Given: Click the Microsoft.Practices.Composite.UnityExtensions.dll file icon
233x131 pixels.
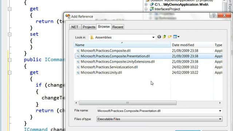Looking at the screenshot, I should [78, 61].
